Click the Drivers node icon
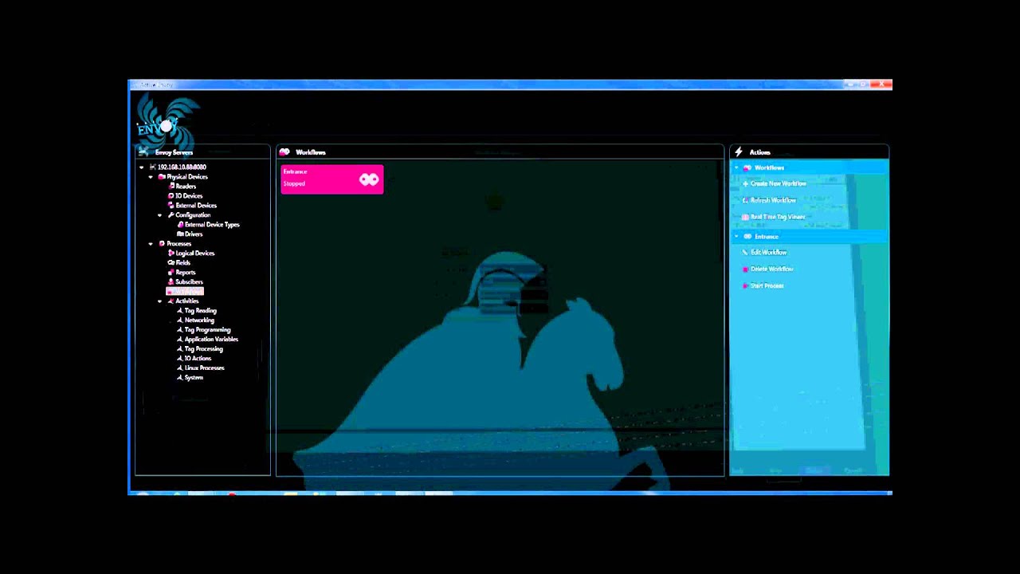This screenshot has height=574, width=1020. coord(180,234)
